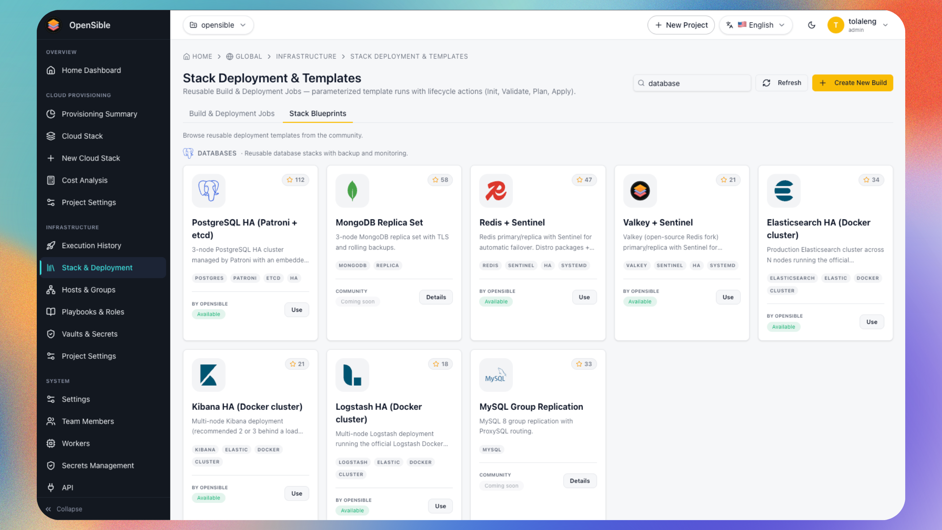Open Details for MongoDB Replica Set
This screenshot has height=530, width=942.
point(436,297)
